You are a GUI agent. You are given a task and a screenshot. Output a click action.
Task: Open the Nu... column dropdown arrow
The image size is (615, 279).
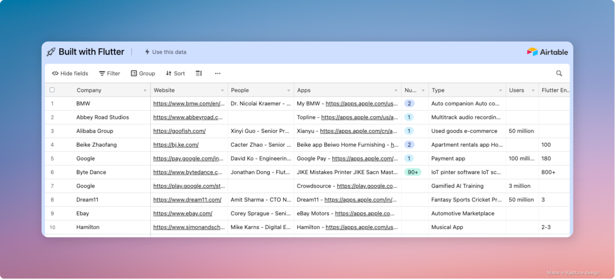[x=423, y=91]
